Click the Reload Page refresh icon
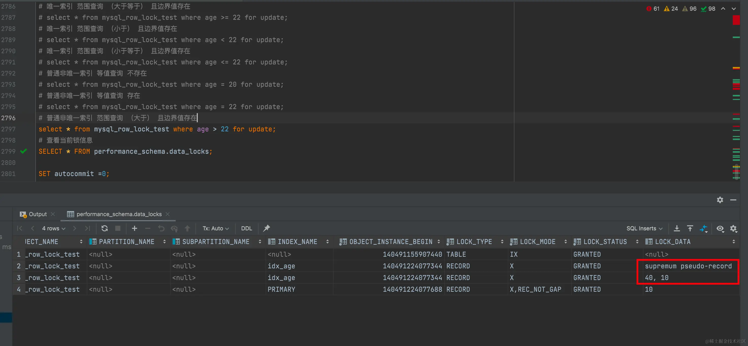Viewport: 748px width, 346px height. coord(105,228)
